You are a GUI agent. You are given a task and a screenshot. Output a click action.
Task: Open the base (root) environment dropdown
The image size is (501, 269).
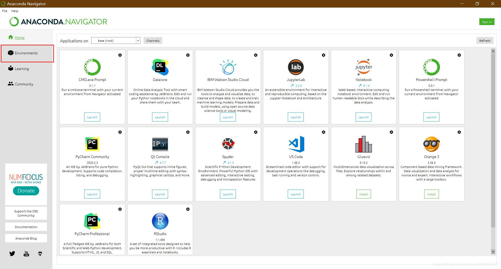point(116,40)
